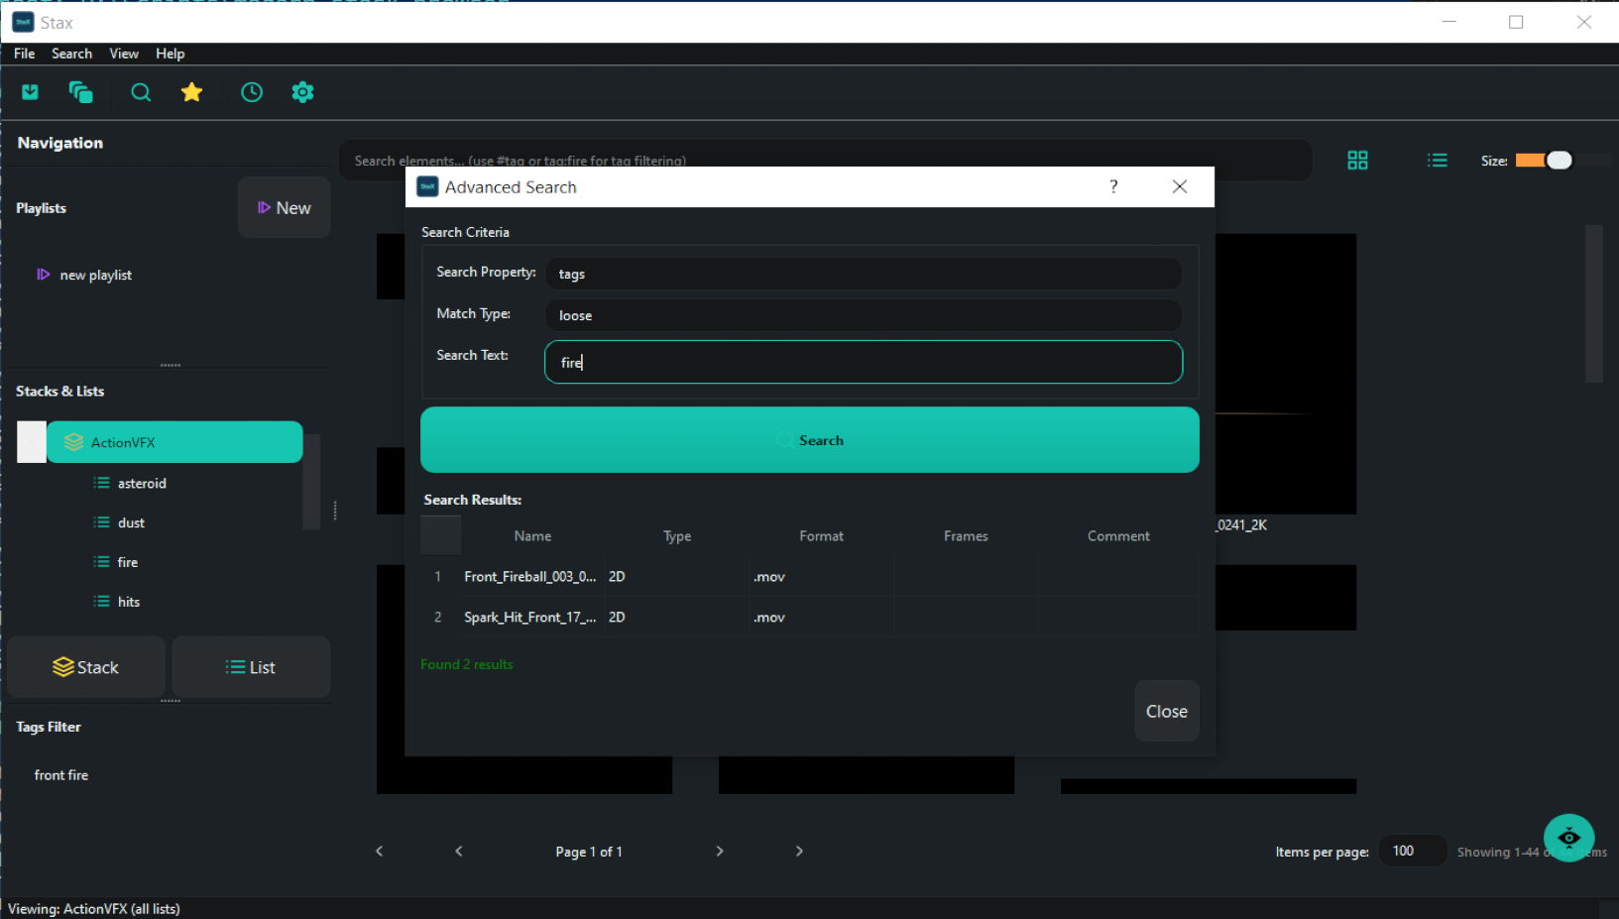
Task: Click the ingest download toolbar icon
Action: [x=31, y=92]
